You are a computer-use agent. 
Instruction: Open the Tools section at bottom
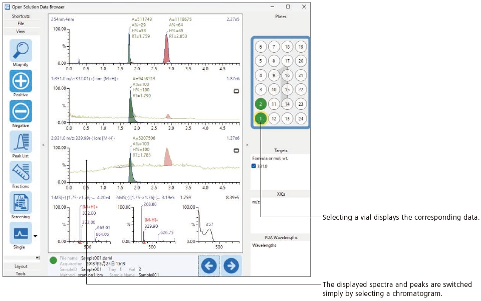[21, 274]
